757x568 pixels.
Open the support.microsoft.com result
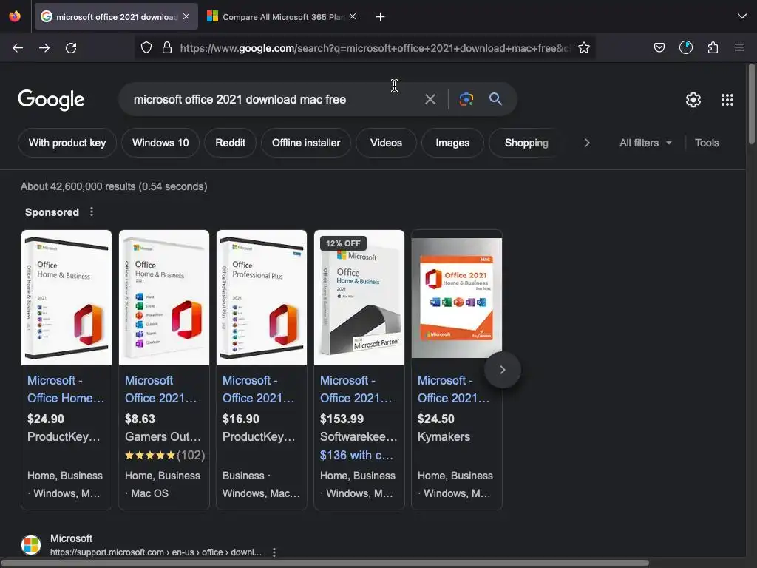point(155,552)
